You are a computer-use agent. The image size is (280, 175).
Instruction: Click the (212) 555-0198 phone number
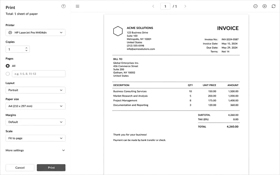135,46
